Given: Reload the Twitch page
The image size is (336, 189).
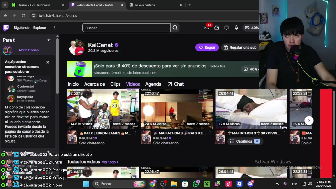Looking at the screenshot, I should 23,15.
